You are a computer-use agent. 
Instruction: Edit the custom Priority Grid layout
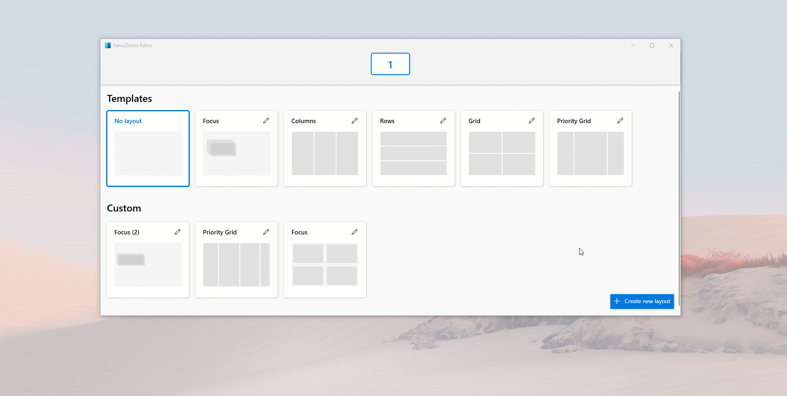click(x=266, y=232)
